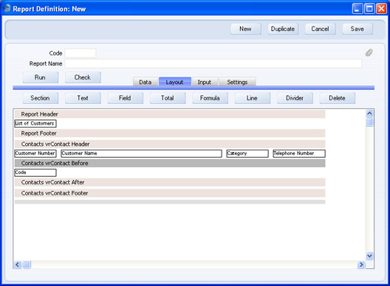Screen dimensions: 390x286
Task: Select the Category box
Action: [247, 153]
